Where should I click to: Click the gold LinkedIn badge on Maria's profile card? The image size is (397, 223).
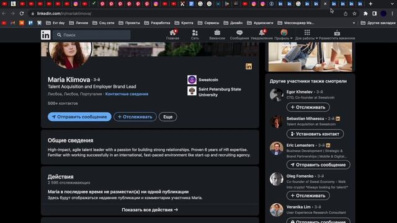249,66
